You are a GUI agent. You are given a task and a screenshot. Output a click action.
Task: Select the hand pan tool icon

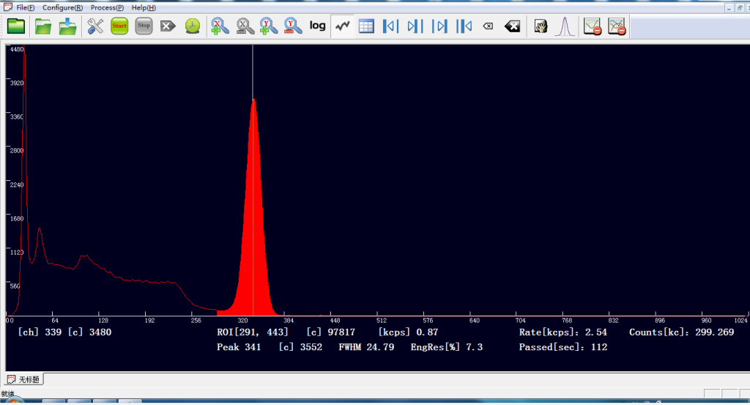(x=541, y=26)
